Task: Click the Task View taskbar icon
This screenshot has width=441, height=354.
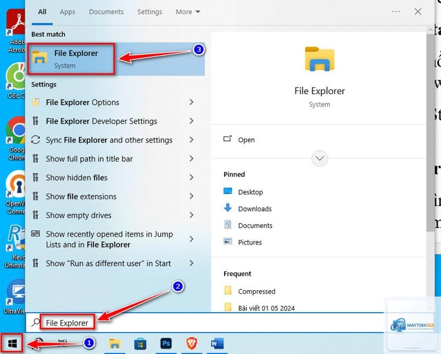Action: click(x=62, y=343)
